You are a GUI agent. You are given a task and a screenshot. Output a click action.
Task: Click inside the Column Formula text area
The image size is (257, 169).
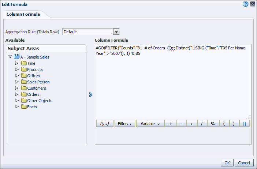(172, 84)
